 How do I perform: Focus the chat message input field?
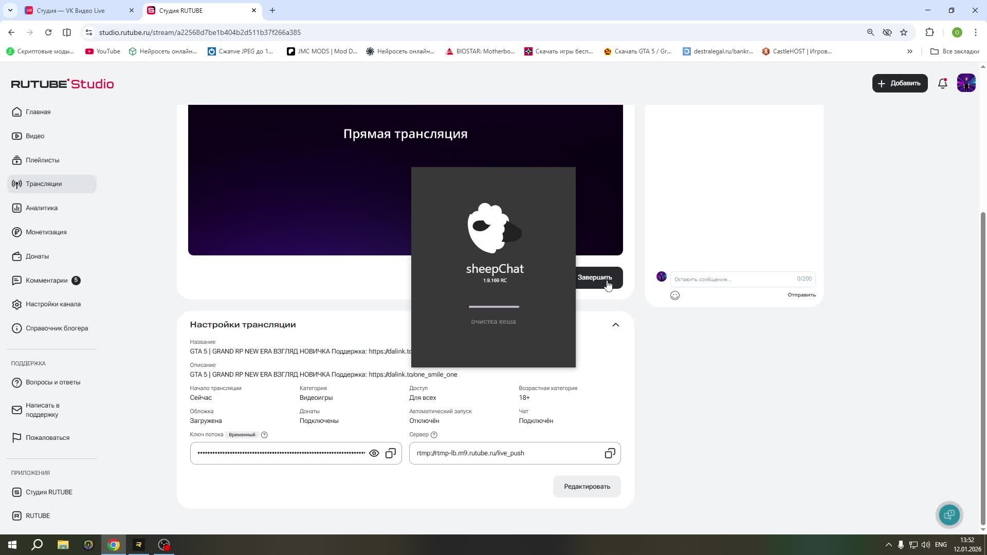tap(733, 279)
